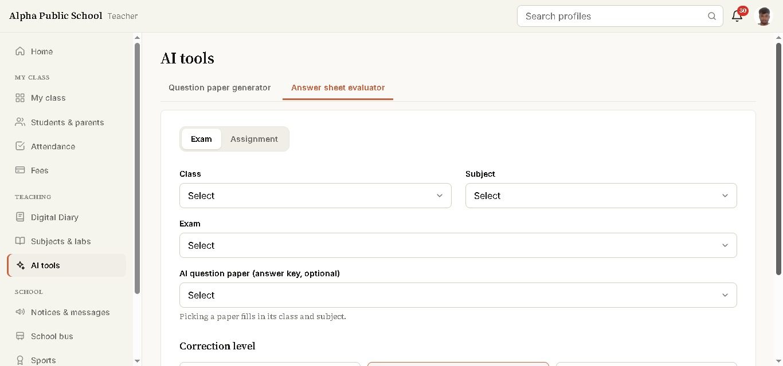Open Digital Diary page
783x366 pixels.
click(54, 217)
